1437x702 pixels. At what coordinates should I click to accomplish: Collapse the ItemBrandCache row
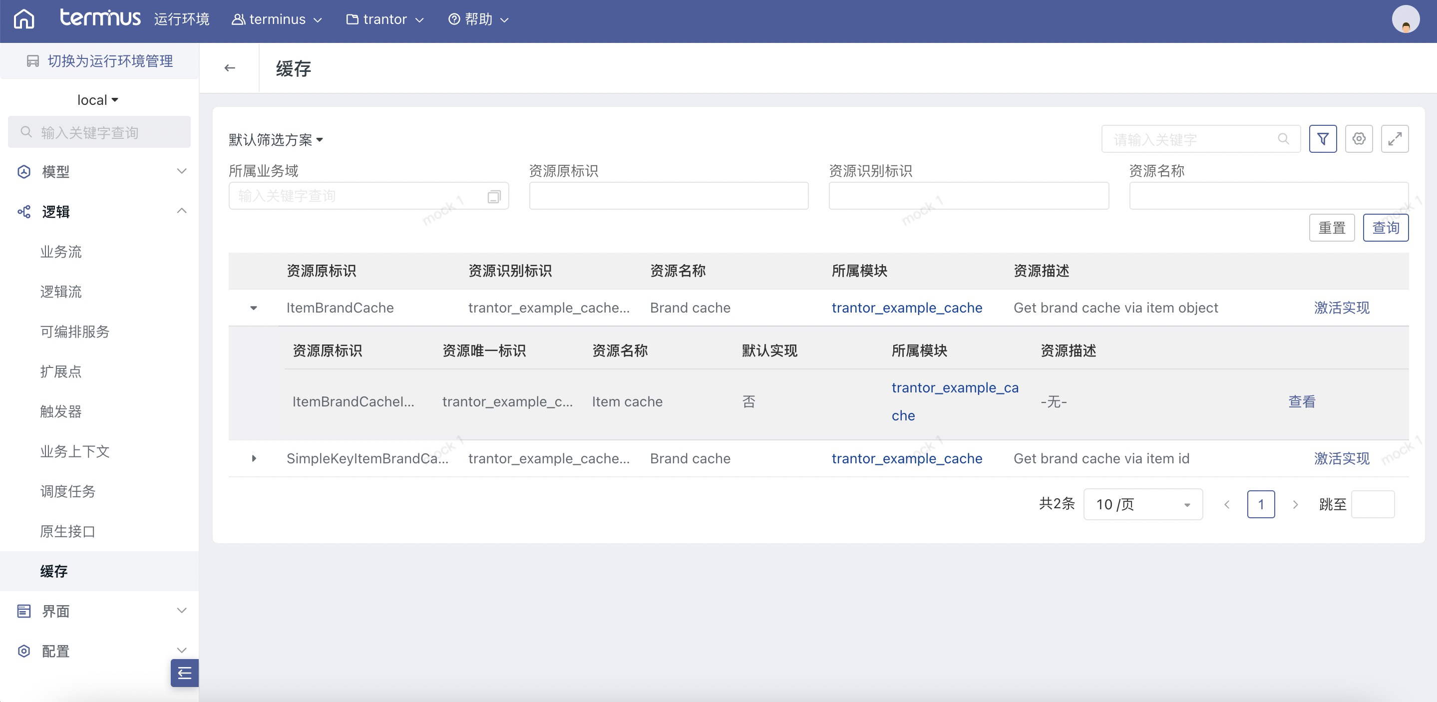tap(254, 308)
